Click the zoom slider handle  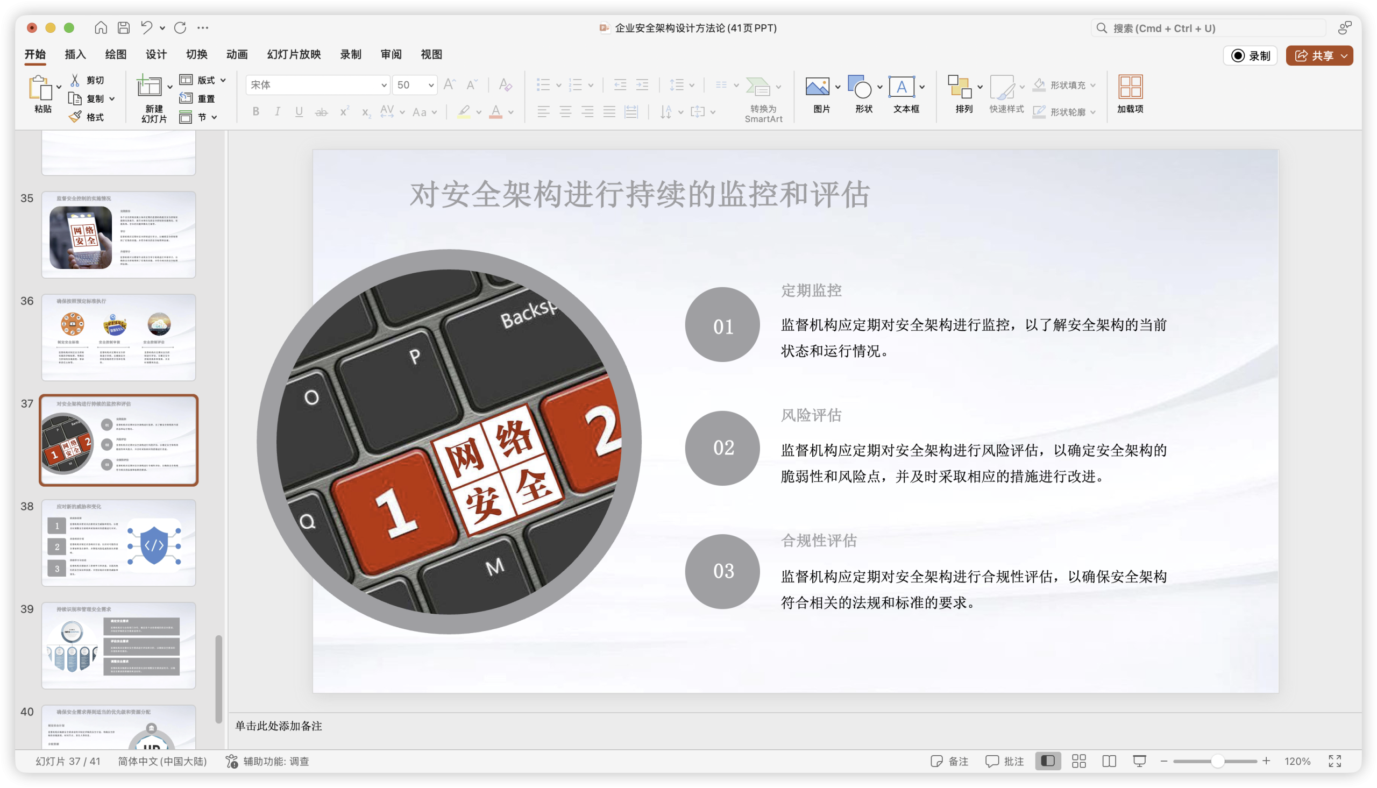tap(1217, 761)
